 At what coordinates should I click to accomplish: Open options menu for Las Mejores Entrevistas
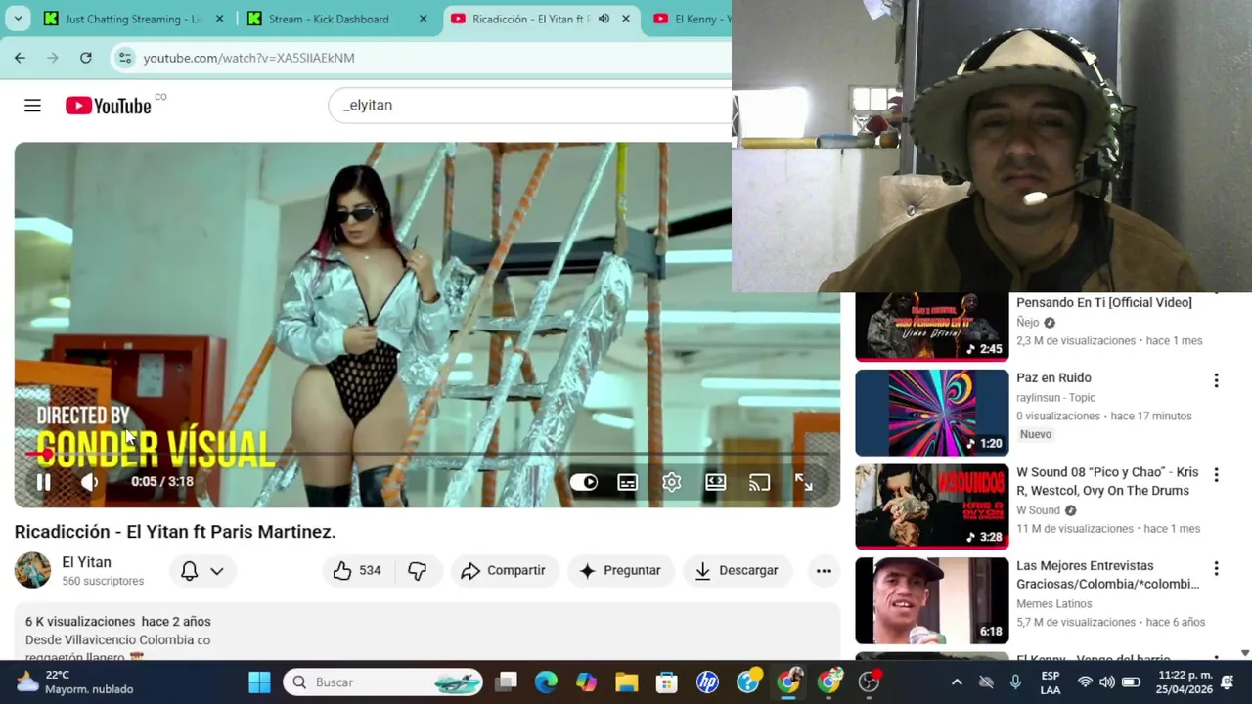(x=1216, y=568)
